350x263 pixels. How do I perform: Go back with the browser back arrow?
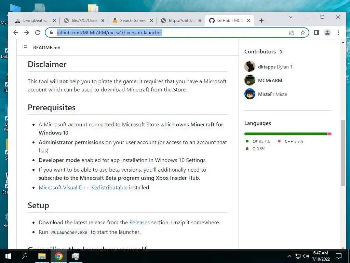pyautogui.click(x=16, y=33)
